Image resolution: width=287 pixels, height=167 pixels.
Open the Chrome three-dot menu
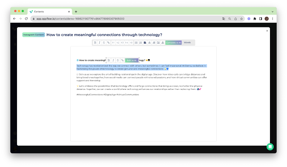pos(273,19)
